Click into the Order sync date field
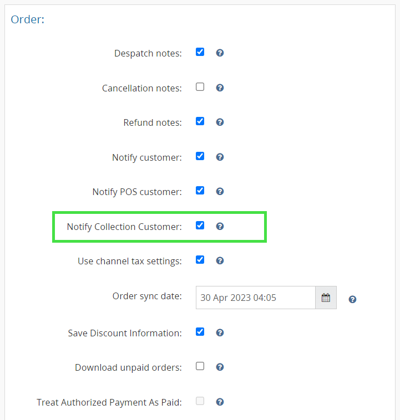This screenshot has width=400, height=420. (255, 298)
